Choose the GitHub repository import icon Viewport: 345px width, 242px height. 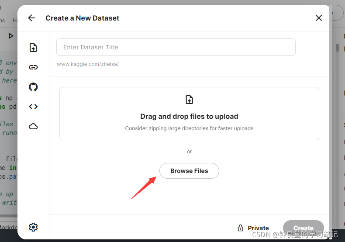[33, 87]
